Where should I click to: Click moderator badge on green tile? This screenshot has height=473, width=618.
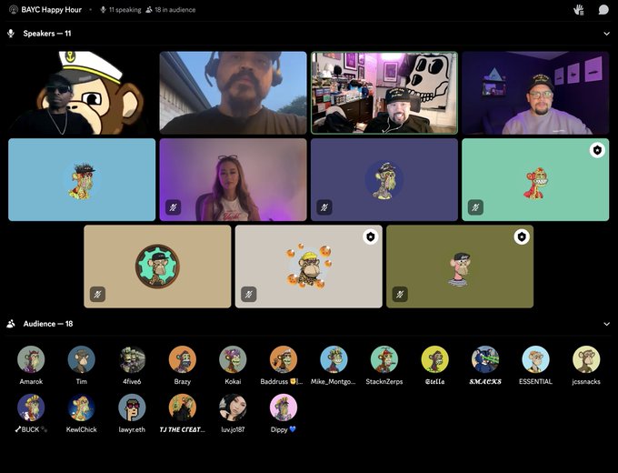tap(597, 150)
